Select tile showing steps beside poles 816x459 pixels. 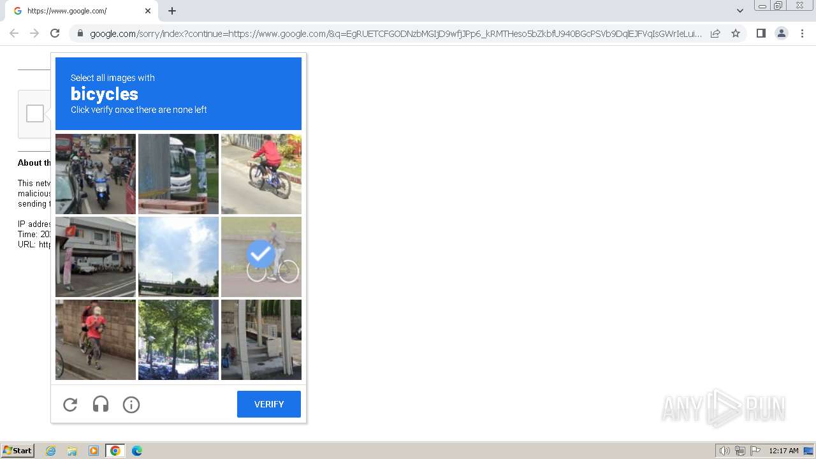click(x=261, y=340)
